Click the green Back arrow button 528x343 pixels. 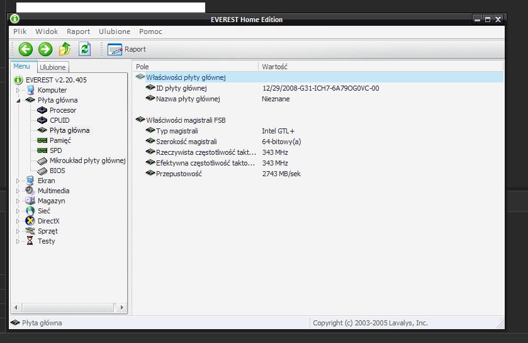[x=26, y=49]
